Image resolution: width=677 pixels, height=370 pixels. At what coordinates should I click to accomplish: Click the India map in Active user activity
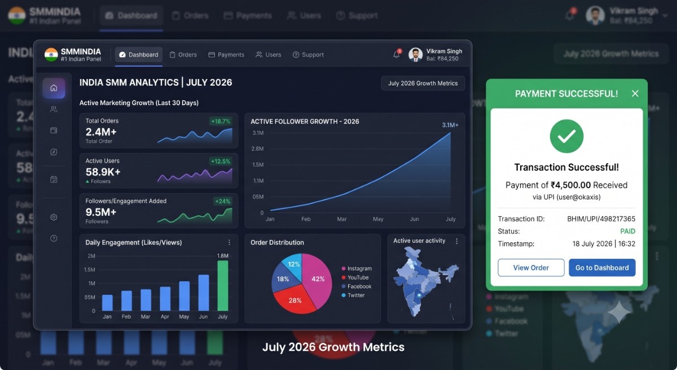[x=426, y=281]
